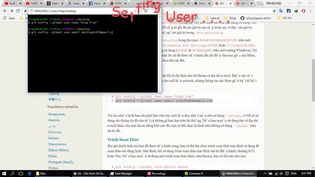Switch to the 'How' tab

coord(202,3)
